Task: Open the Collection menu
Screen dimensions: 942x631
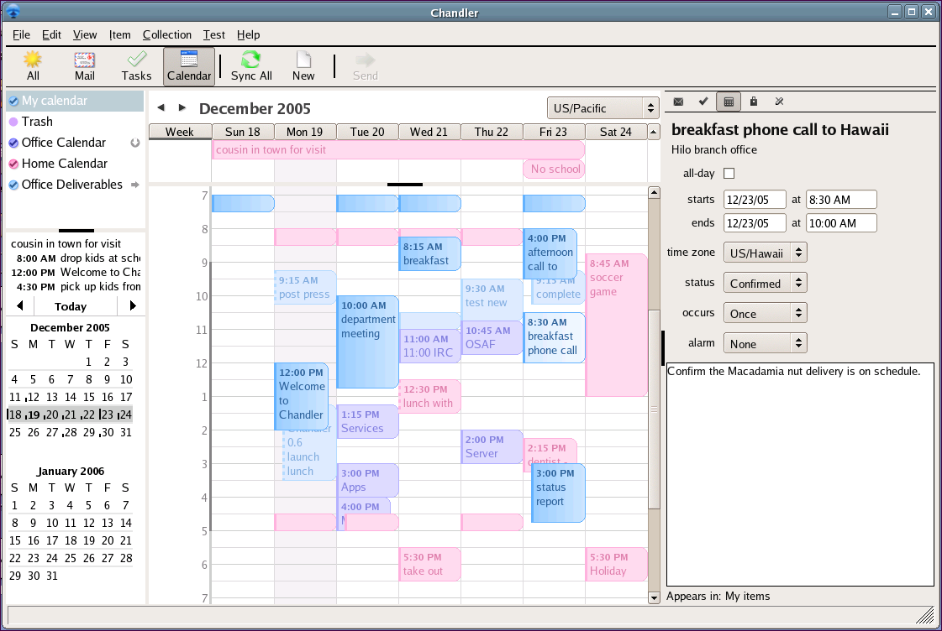Action: (x=167, y=34)
